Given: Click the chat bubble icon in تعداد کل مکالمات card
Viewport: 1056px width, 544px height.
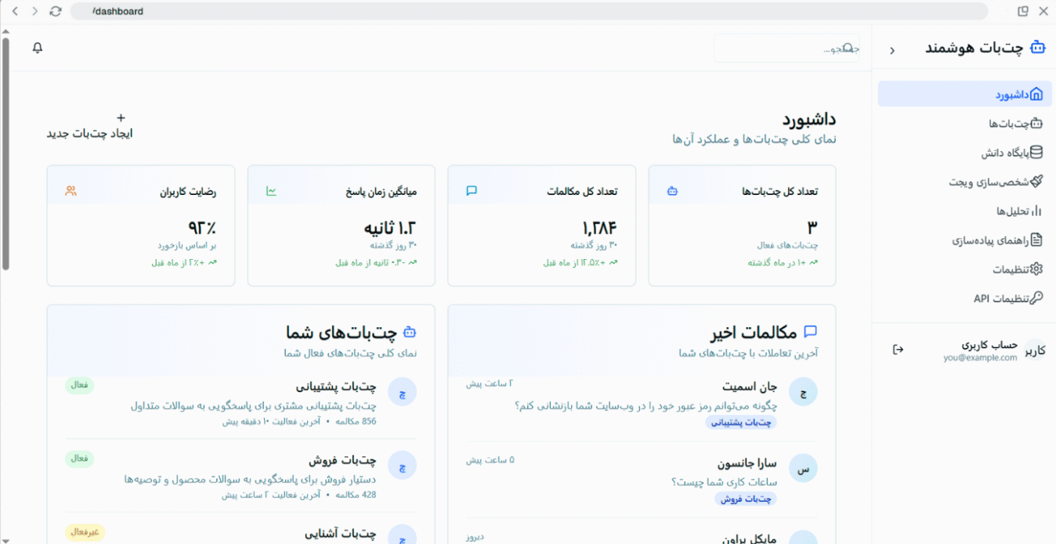Looking at the screenshot, I should pyautogui.click(x=471, y=192).
